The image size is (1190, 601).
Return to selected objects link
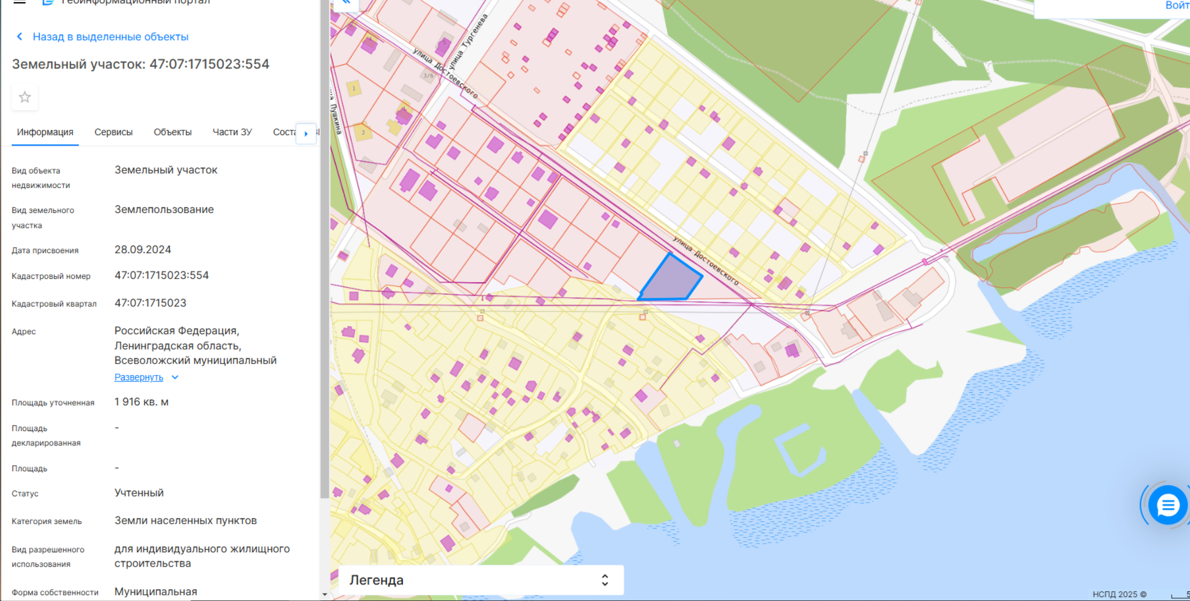[111, 37]
